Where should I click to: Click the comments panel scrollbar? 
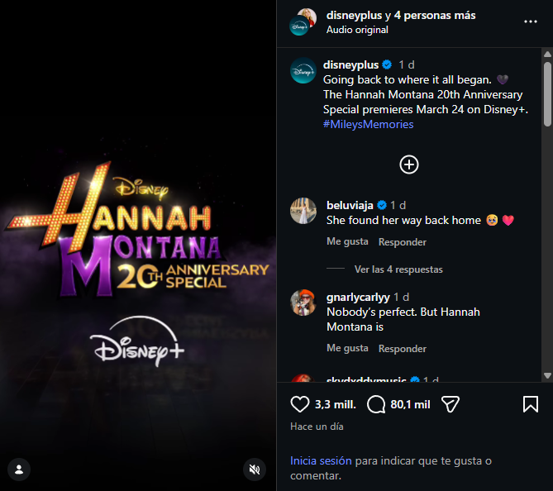[x=547, y=91]
